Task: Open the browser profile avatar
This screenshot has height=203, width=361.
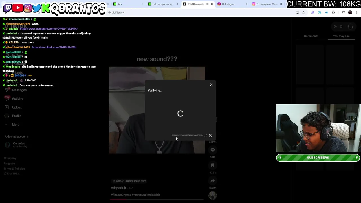Action: [350, 12]
